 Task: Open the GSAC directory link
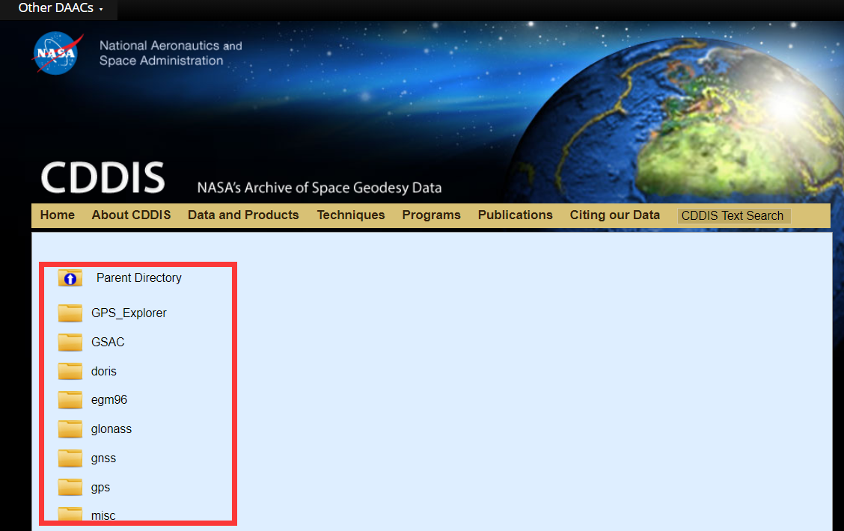(x=108, y=343)
